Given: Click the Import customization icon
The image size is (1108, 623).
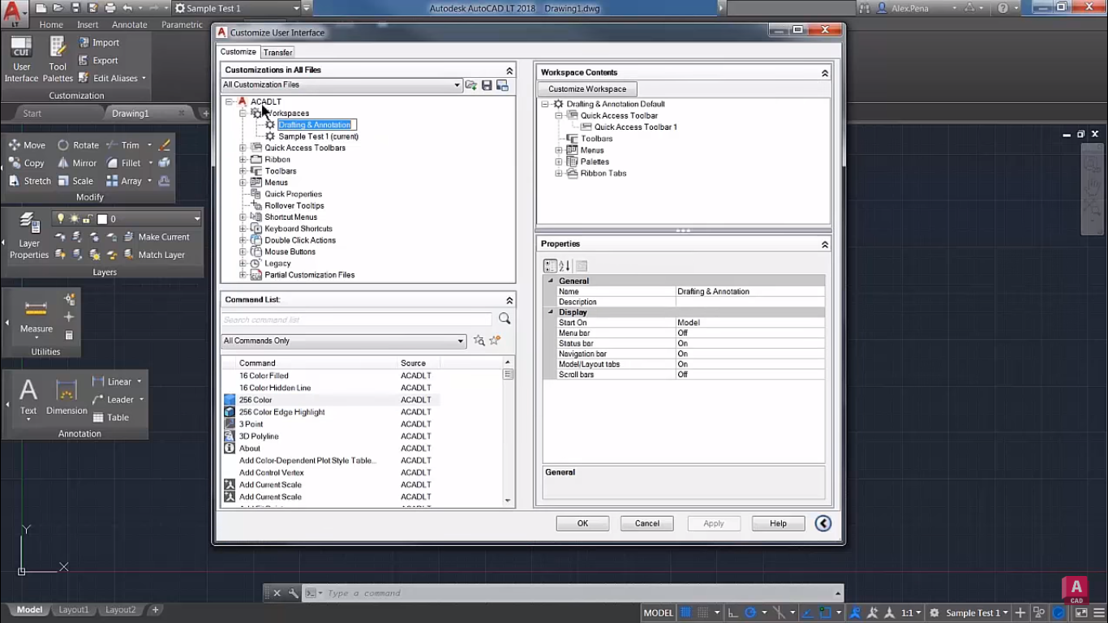Looking at the screenshot, I should pos(84,42).
